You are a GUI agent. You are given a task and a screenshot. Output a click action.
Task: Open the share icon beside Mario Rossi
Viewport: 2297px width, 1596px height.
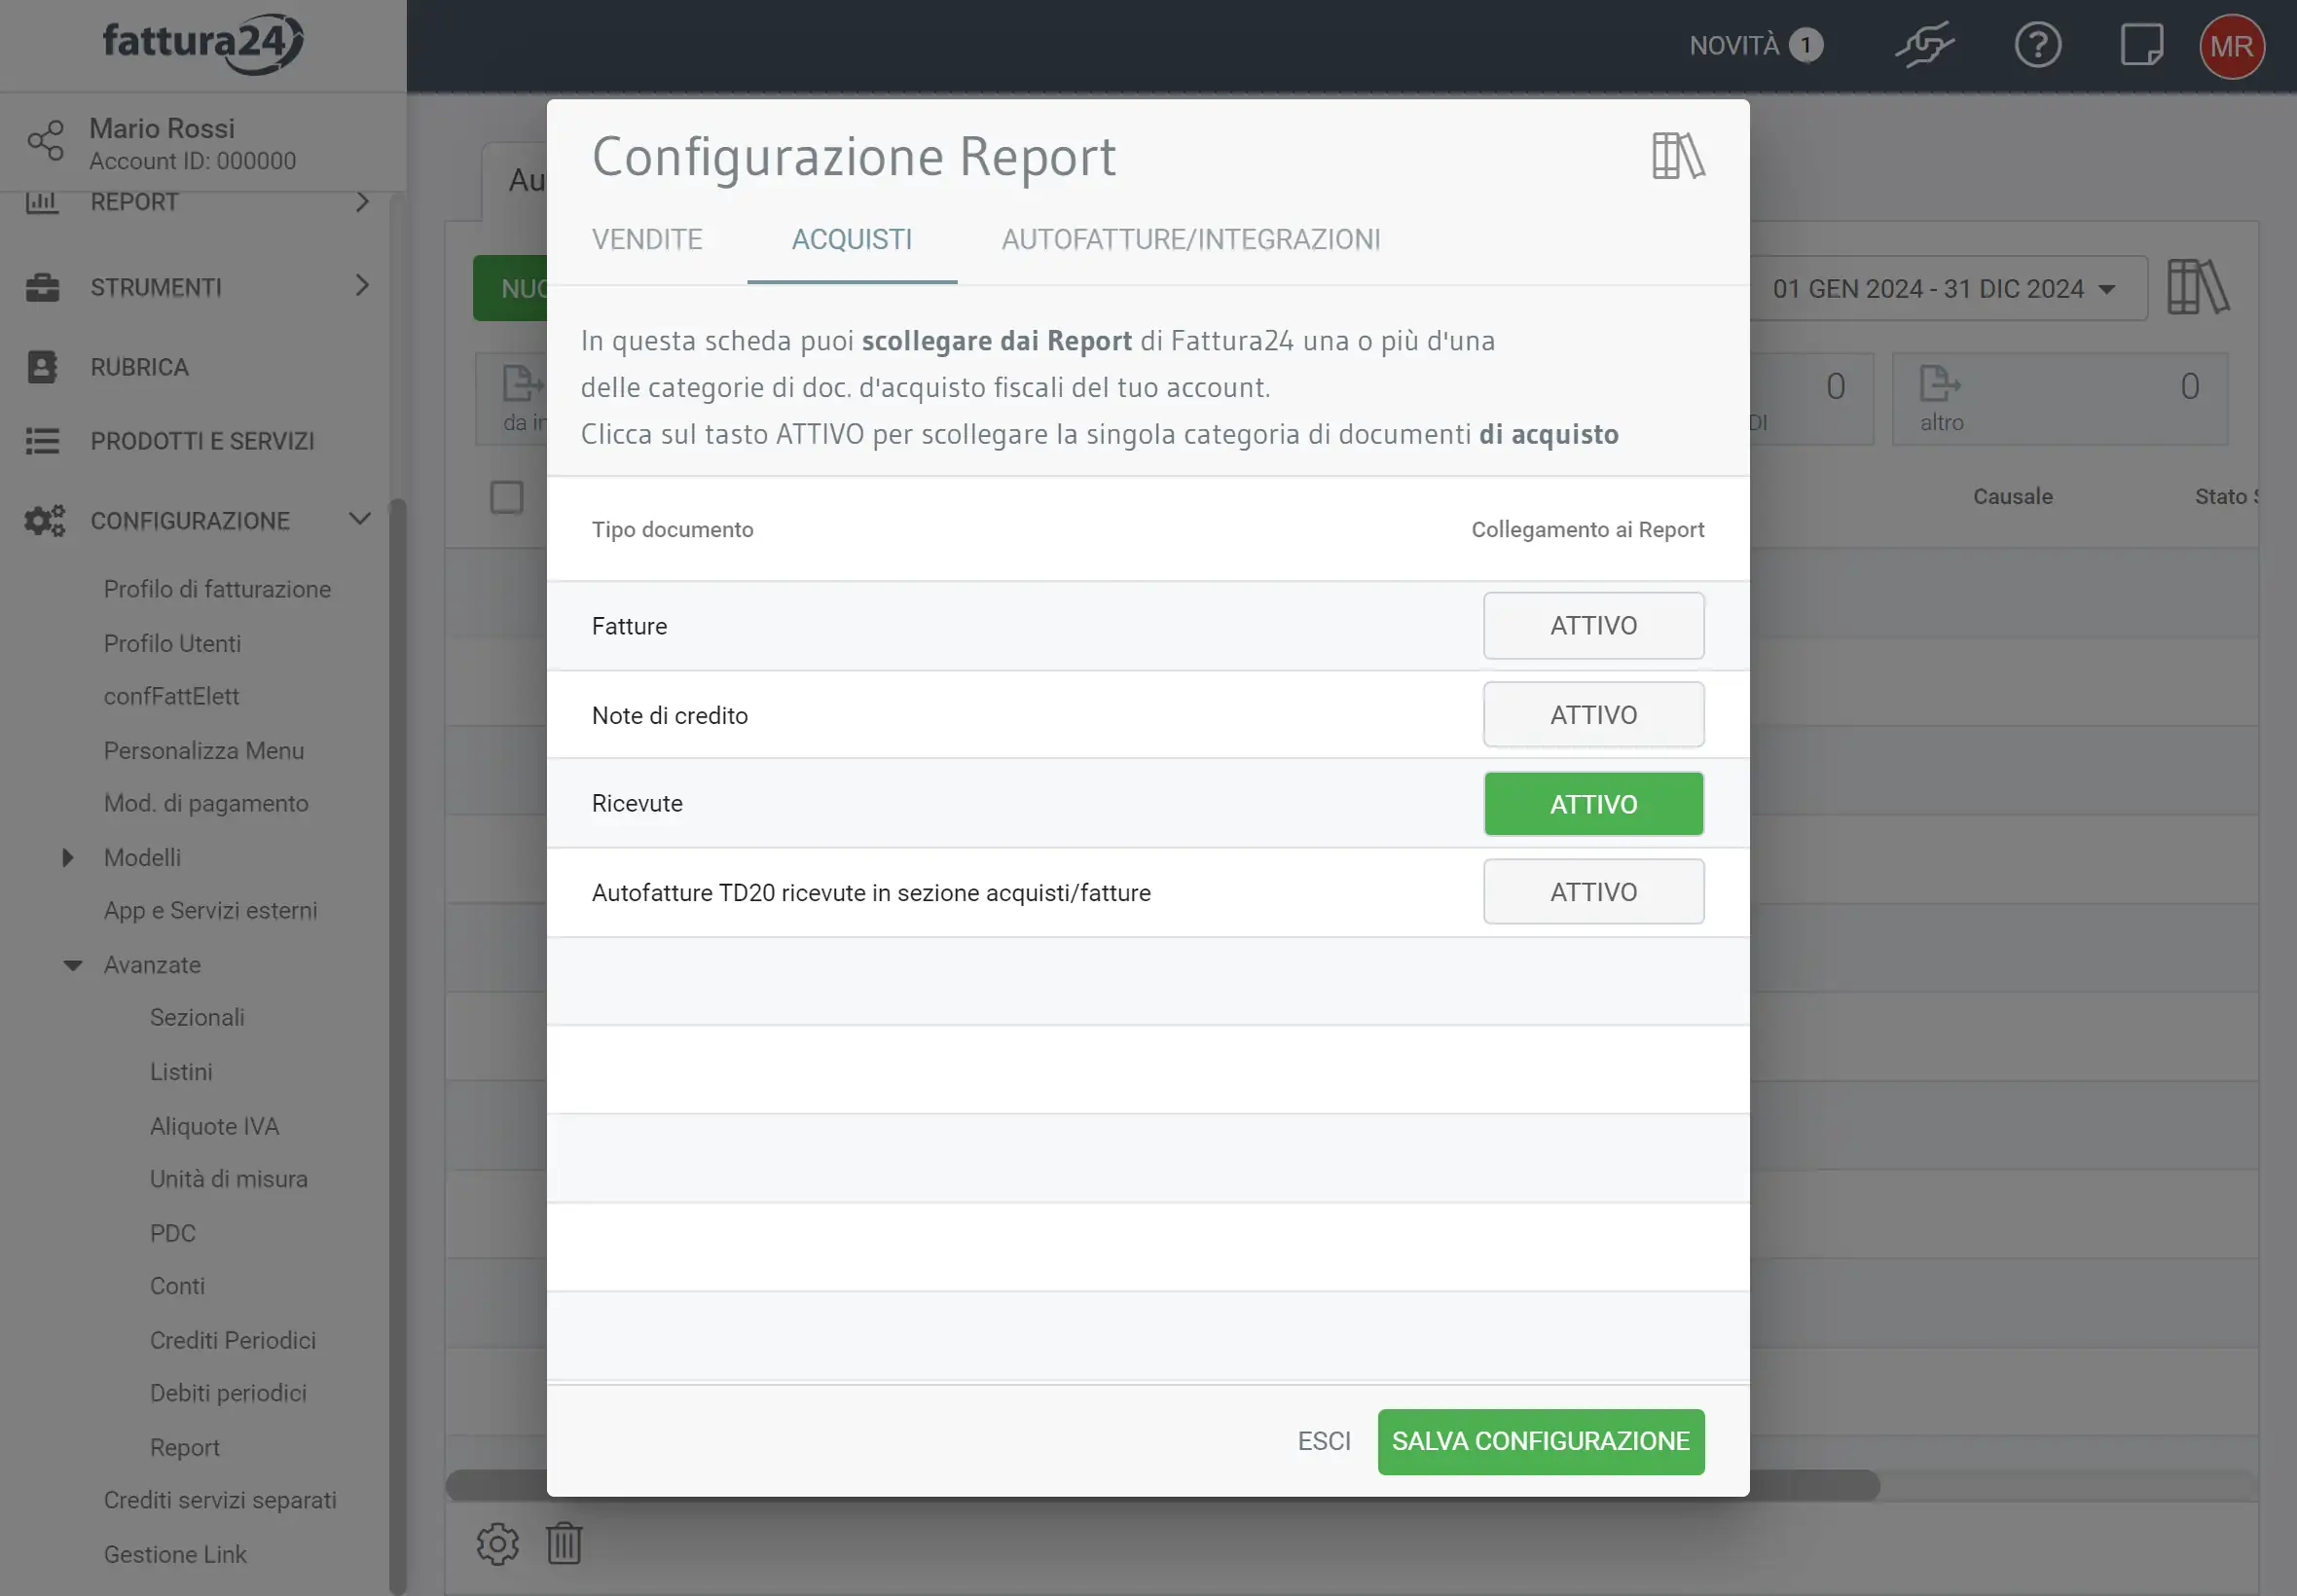pos(45,141)
